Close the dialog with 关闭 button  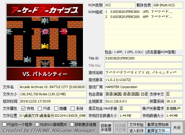point(177,128)
